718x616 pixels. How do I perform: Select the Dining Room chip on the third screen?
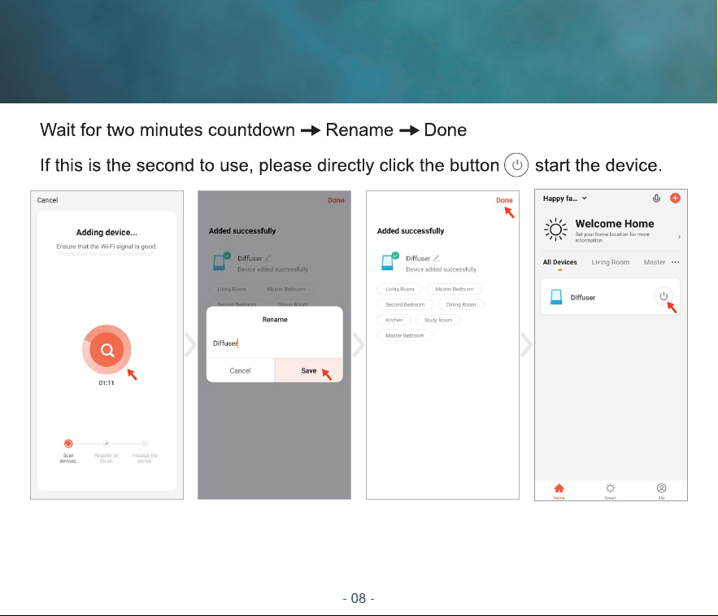tap(461, 305)
